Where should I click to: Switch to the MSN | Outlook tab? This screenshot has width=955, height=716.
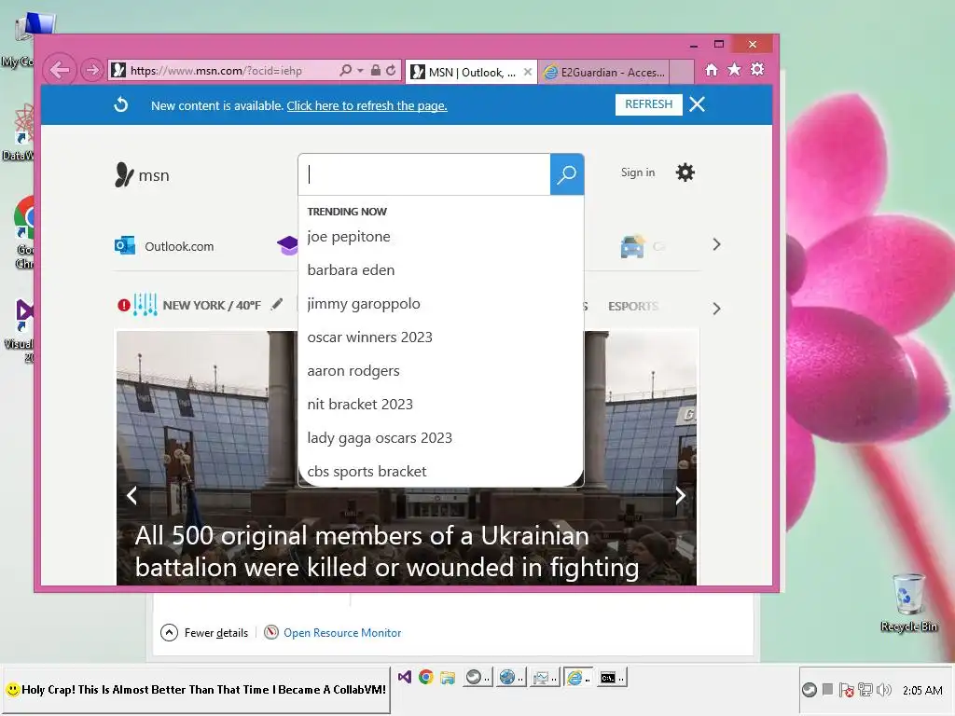(x=464, y=73)
